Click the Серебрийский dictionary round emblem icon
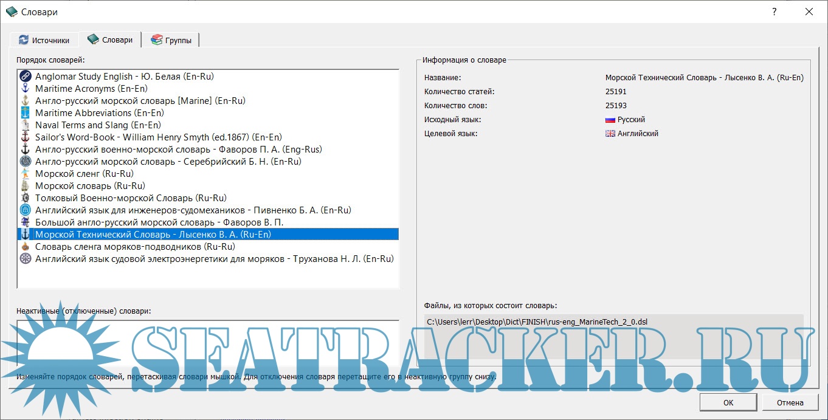The width and height of the screenshot is (828, 420). pyautogui.click(x=26, y=162)
